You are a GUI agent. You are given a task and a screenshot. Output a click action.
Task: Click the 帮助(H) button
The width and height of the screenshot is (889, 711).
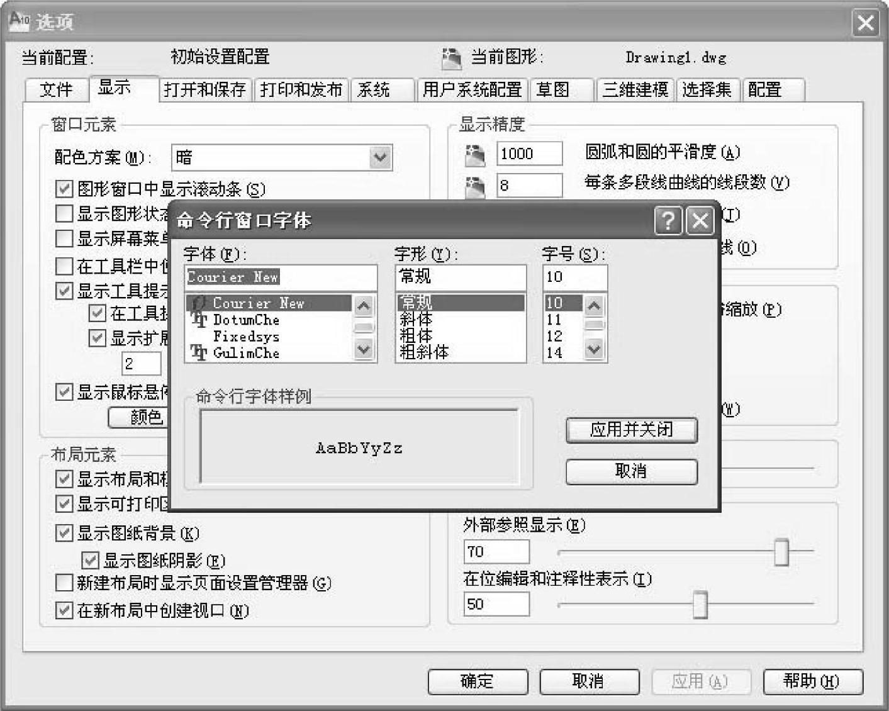tap(813, 681)
